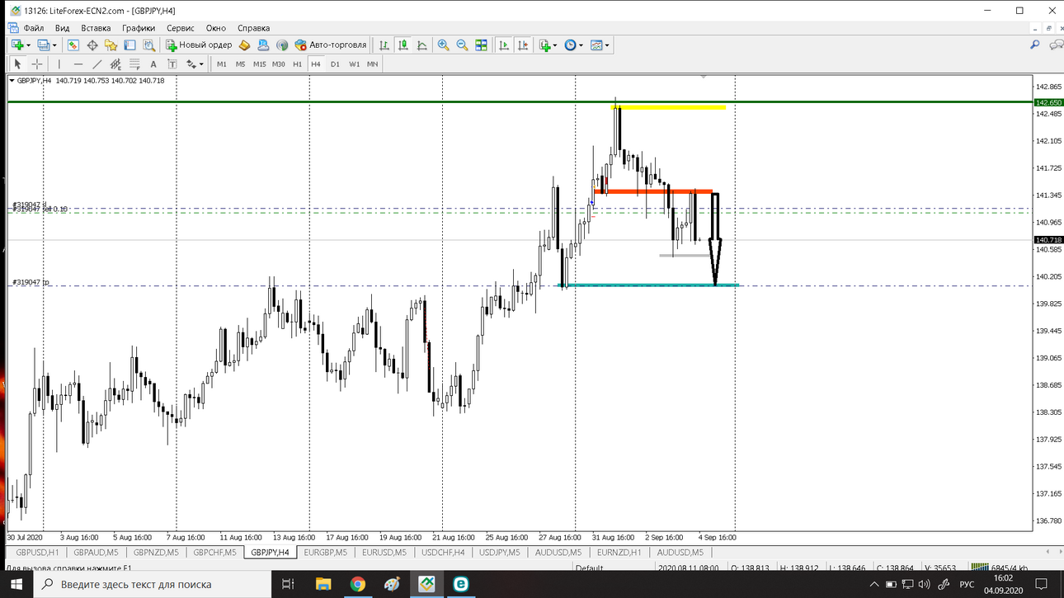Open the Data Window crosshair icon
The width and height of the screenshot is (1064, 598).
92,45
